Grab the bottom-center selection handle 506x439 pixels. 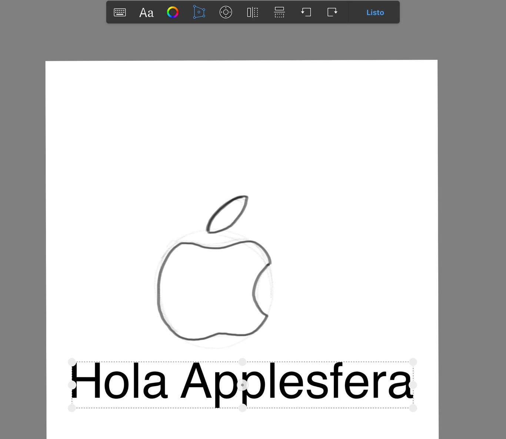pos(243,409)
